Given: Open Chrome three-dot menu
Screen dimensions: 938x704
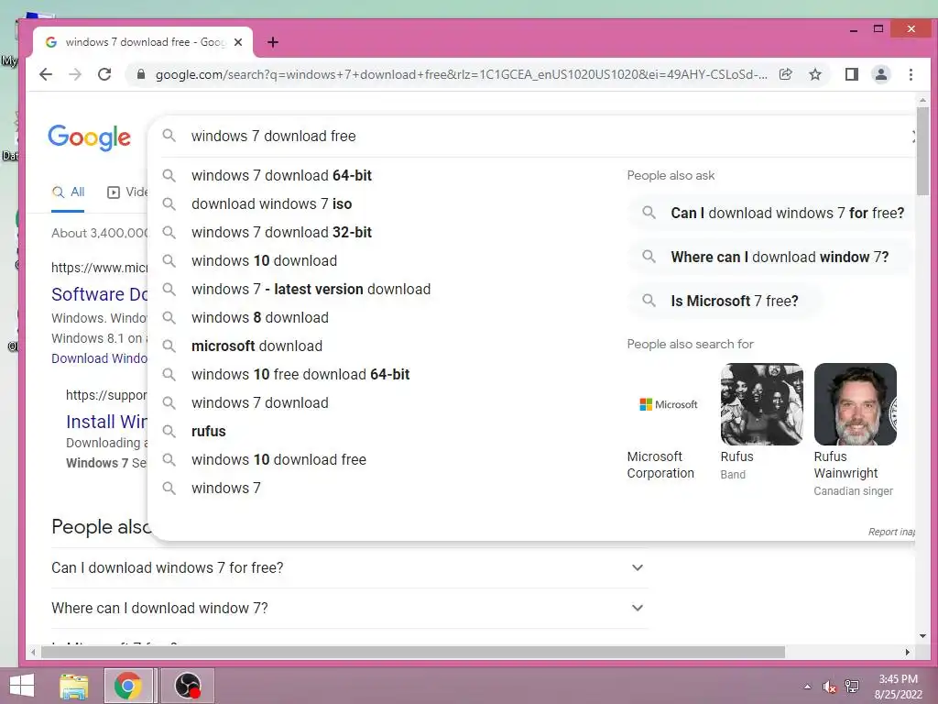Looking at the screenshot, I should click(x=911, y=74).
